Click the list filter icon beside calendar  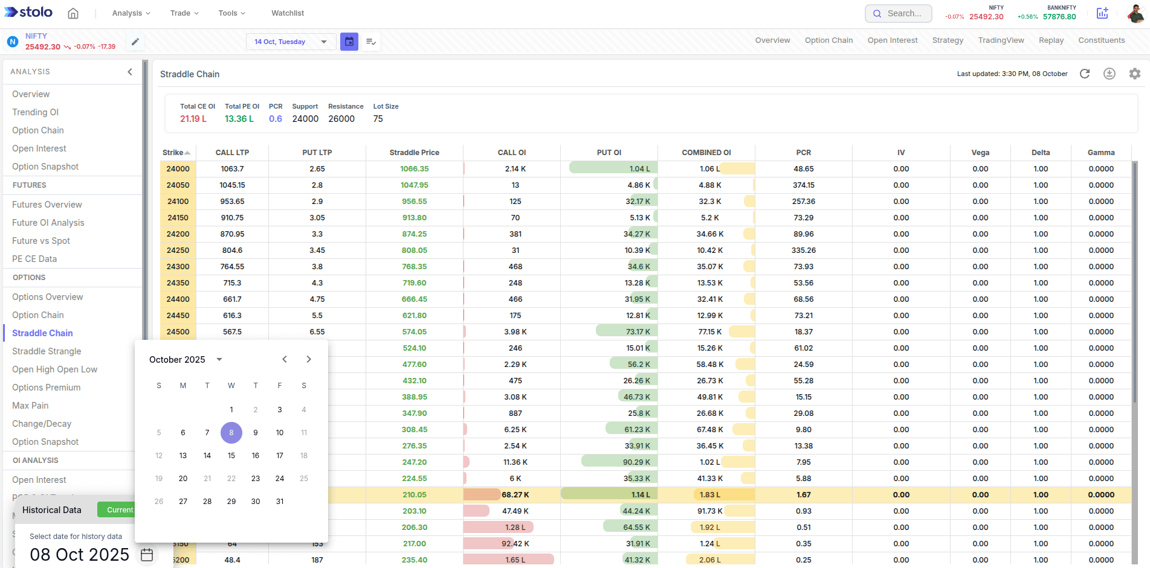click(371, 42)
